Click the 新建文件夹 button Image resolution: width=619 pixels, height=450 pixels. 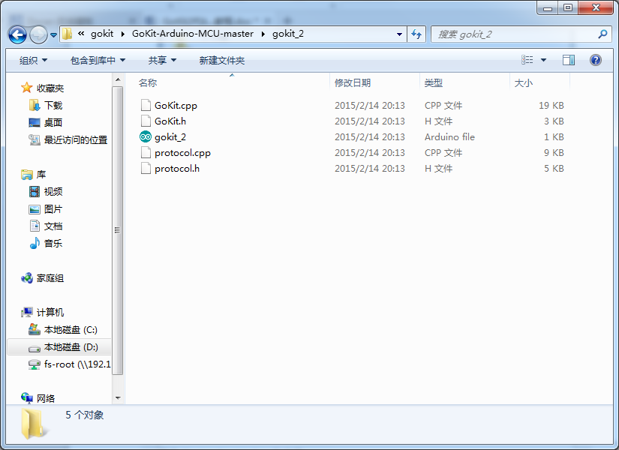(222, 61)
